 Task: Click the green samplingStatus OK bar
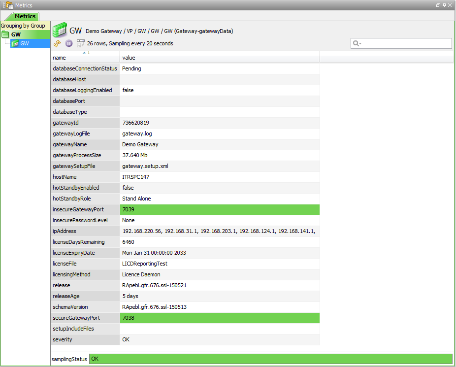pyautogui.click(x=270, y=359)
